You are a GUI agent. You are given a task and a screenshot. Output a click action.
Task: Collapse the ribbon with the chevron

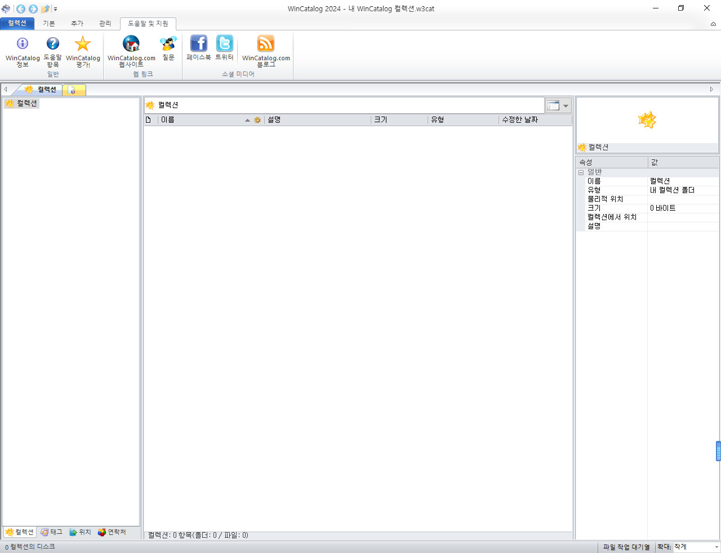[x=713, y=24]
